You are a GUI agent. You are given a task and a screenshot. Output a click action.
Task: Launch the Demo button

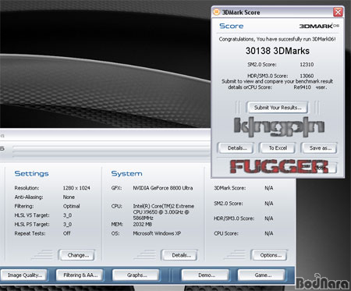click(x=206, y=275)
